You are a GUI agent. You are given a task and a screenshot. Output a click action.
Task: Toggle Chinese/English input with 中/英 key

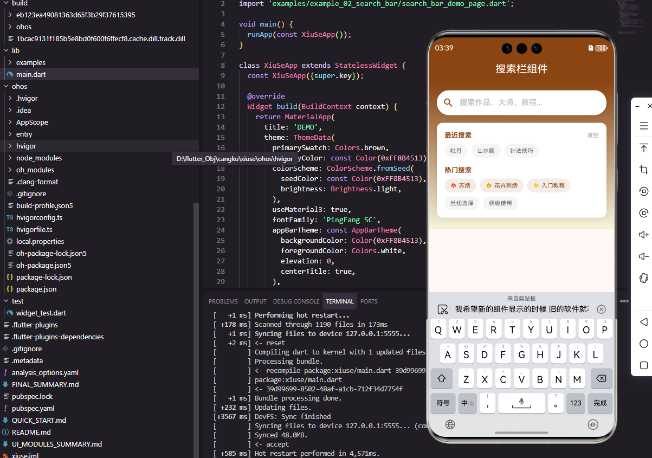(467, 403)
